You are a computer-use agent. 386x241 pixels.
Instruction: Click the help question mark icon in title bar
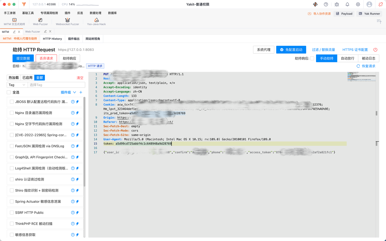(x=326, y=5)
